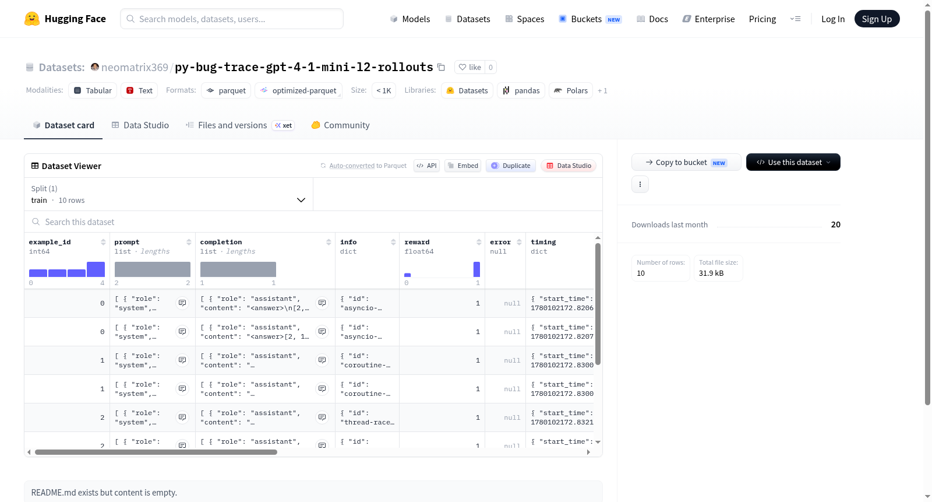Open the API button in Dataset Viewer

click(426, 166)
